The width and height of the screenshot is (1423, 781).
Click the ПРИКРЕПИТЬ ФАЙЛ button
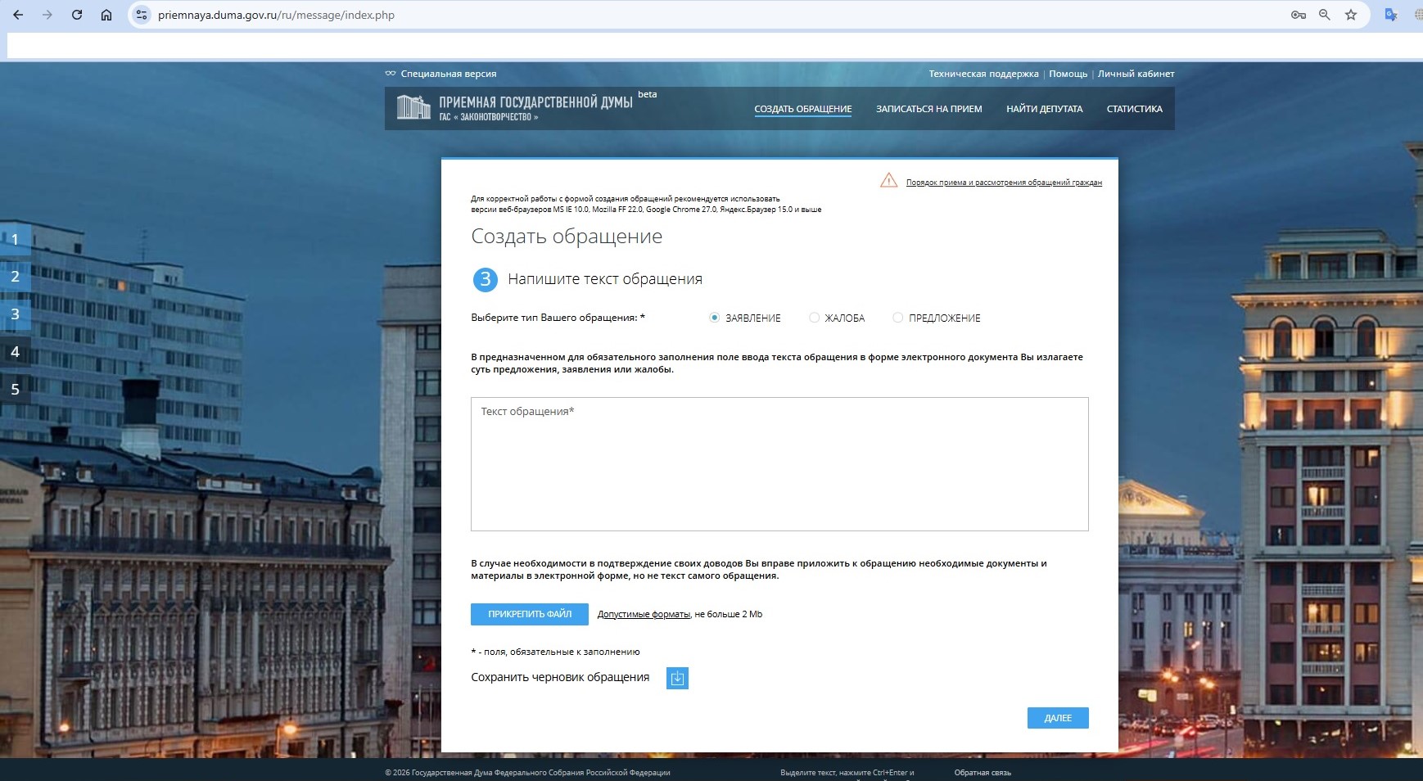[530, 614]
